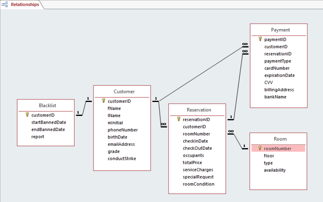
Task: Click the Room table title bar
Action: click(x=278, y=139)
